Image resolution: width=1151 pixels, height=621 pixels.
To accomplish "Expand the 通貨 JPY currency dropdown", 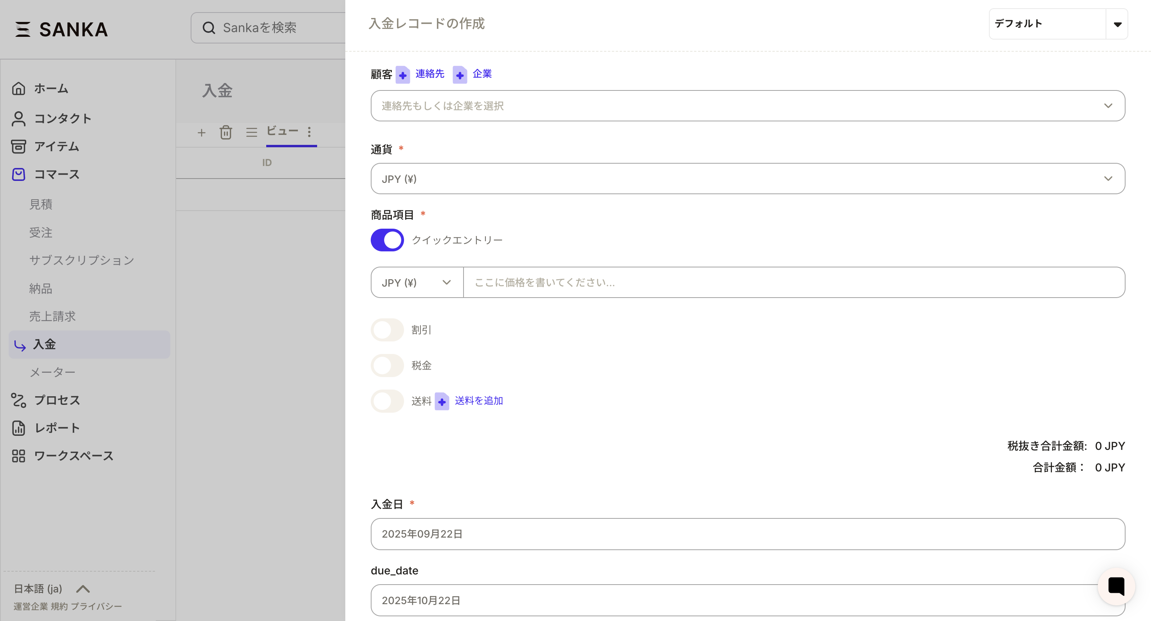I will (x=747, y=179).
